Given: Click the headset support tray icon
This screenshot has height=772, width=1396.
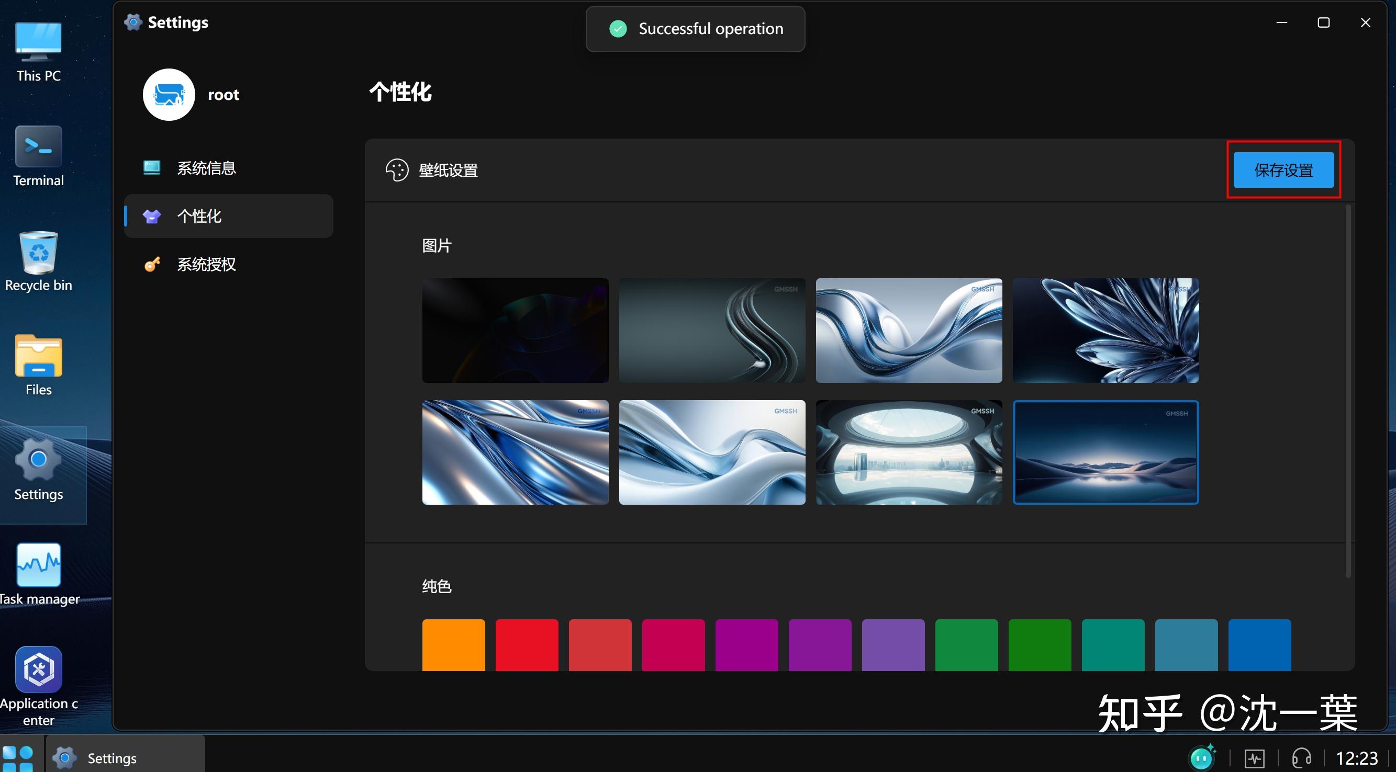Looking at the screenshot, I should 1301,758.
